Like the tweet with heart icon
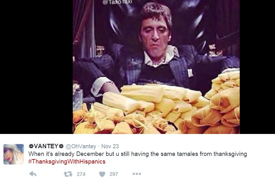 coord(102,174)
